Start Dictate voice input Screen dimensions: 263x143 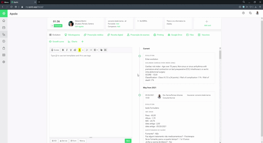55,50
